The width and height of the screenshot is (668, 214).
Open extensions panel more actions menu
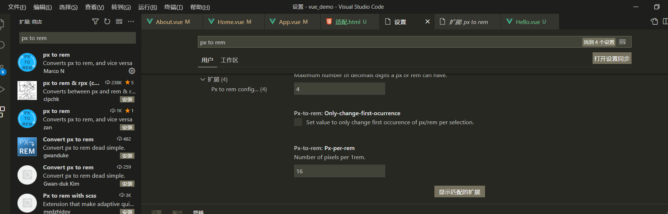pos(131,22)
